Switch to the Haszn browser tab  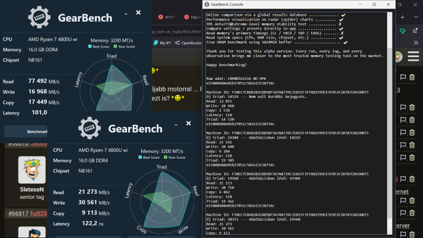(x=193, y=17)
